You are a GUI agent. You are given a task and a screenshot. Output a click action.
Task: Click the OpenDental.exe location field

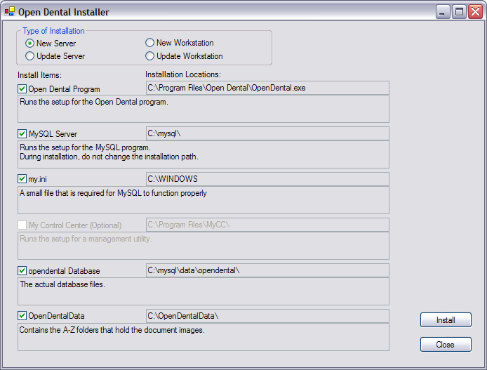[x=267, y=88]
